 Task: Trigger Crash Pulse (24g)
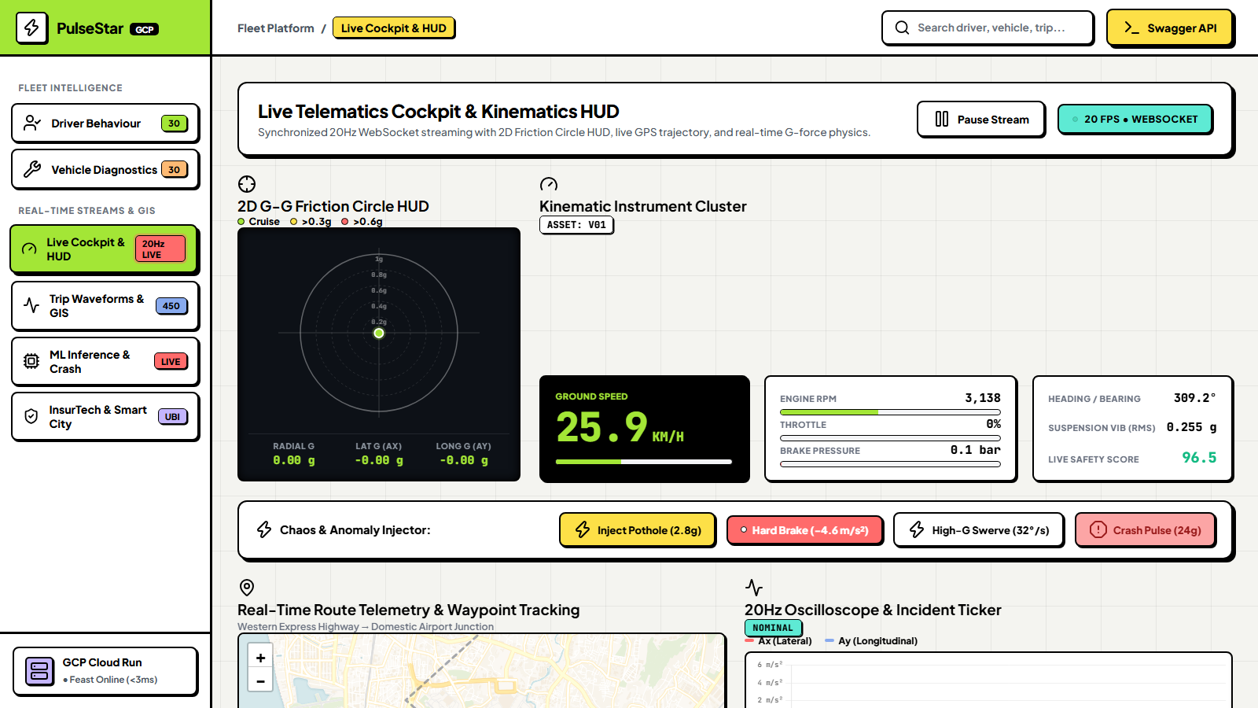coord(1146,530)
